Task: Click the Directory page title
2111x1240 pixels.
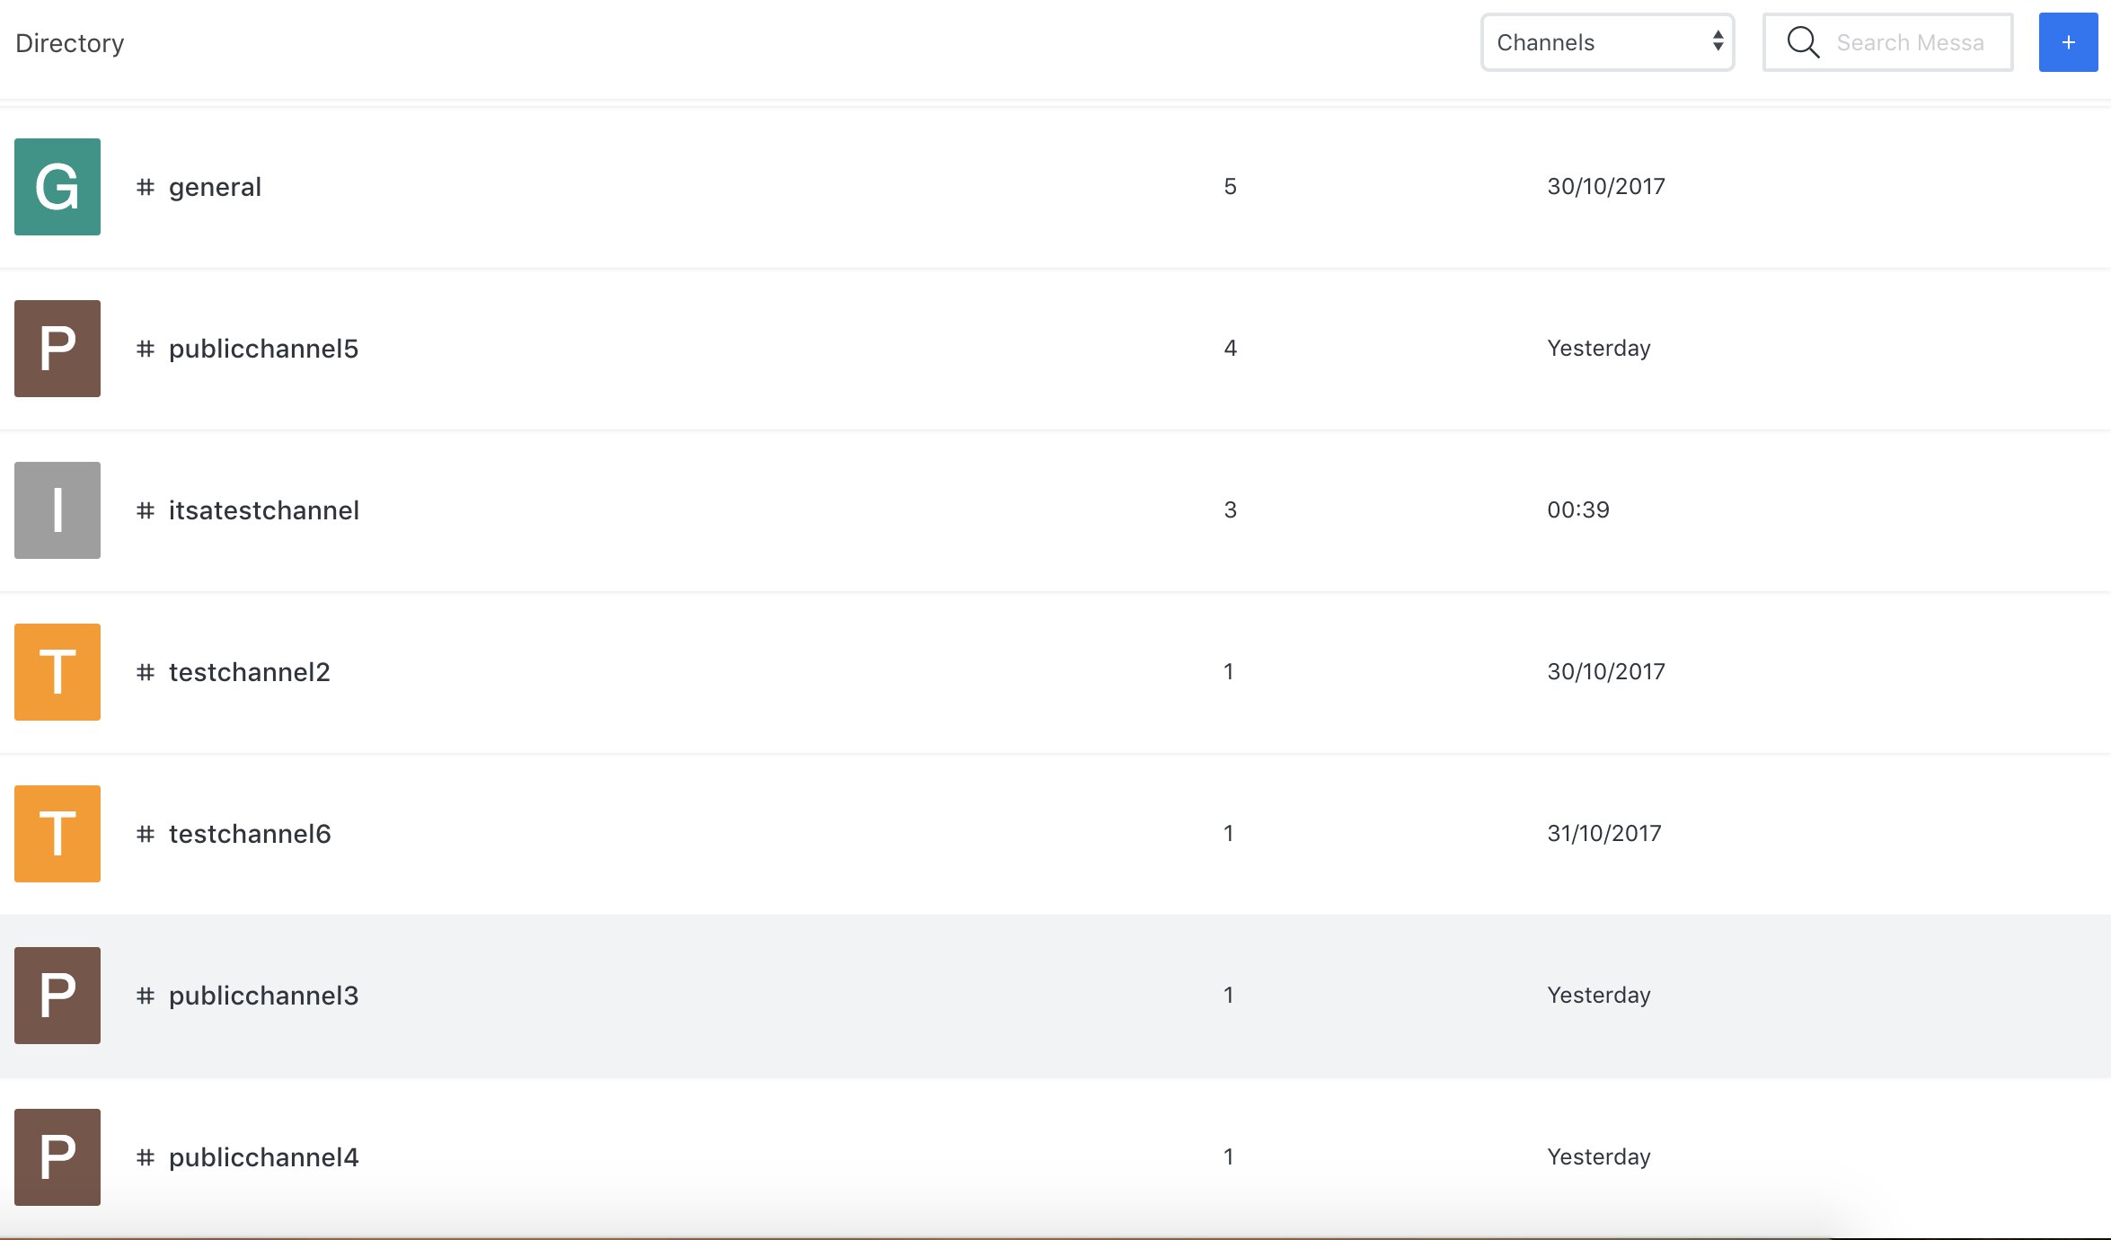Action: (70, 43)
